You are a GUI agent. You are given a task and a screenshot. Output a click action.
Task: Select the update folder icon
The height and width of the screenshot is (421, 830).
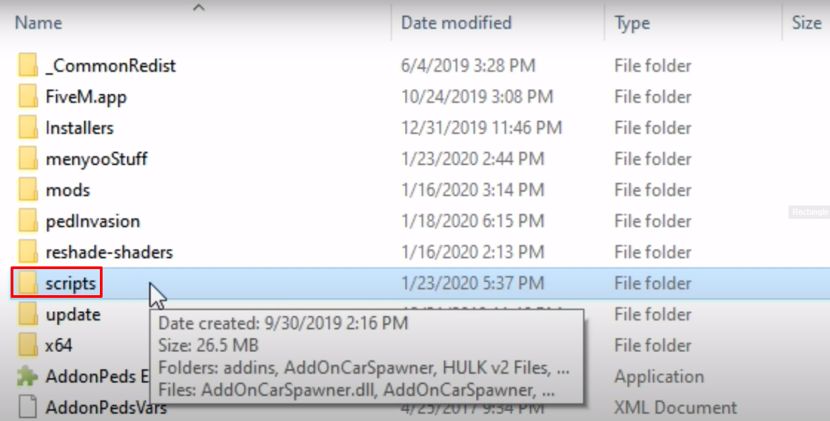click(x=27, y=315)
